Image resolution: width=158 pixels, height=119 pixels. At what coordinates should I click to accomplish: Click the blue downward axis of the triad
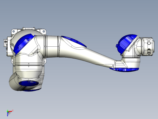click(x=8, y=114)
